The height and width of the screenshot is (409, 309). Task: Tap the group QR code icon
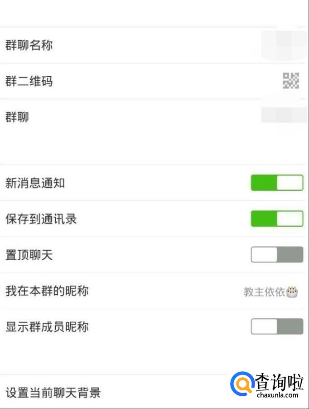tap(290, 81)
